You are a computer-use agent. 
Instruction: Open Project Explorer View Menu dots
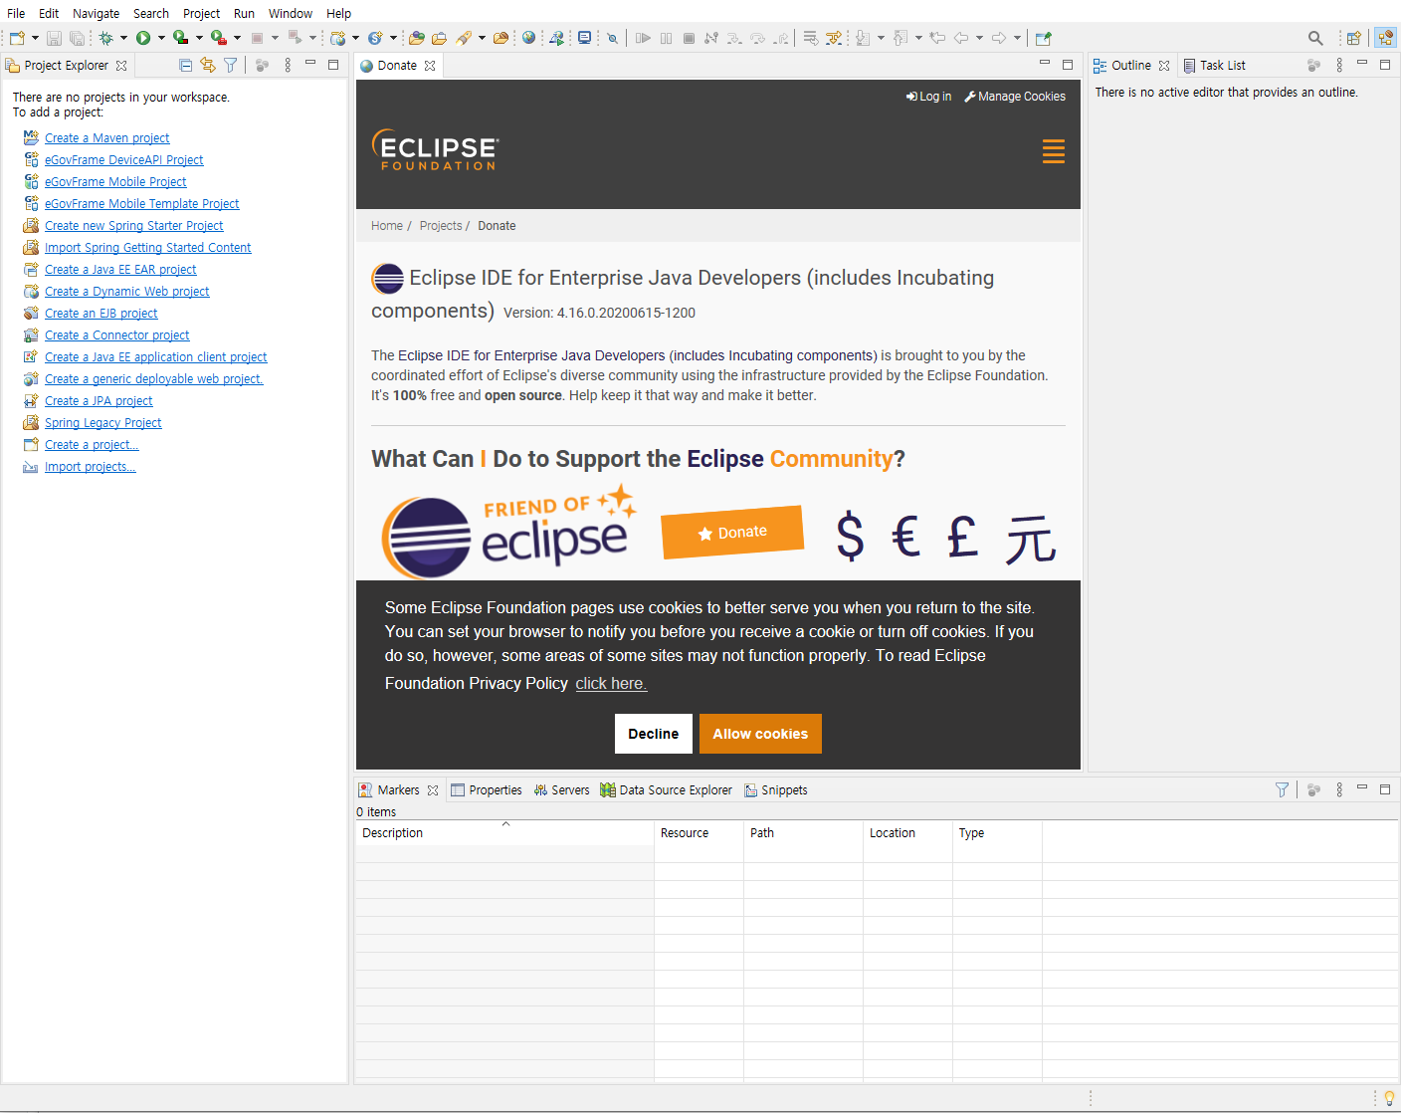pyautogui.click(x=288, y=65)
